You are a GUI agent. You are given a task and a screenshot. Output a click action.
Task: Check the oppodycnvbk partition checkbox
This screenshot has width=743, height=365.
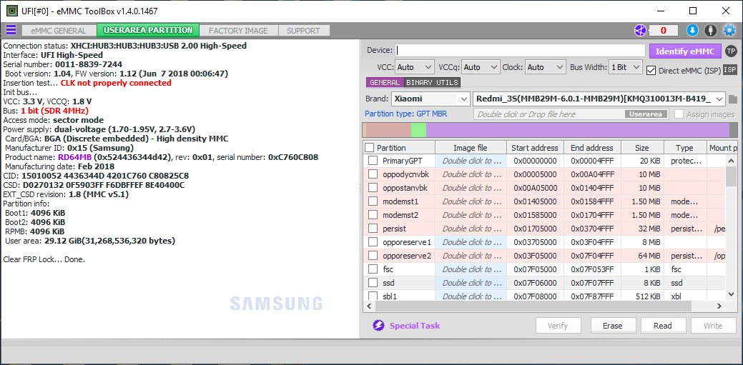point(373,174)
